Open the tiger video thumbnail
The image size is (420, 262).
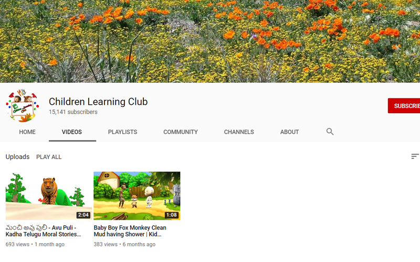[48, 195]
